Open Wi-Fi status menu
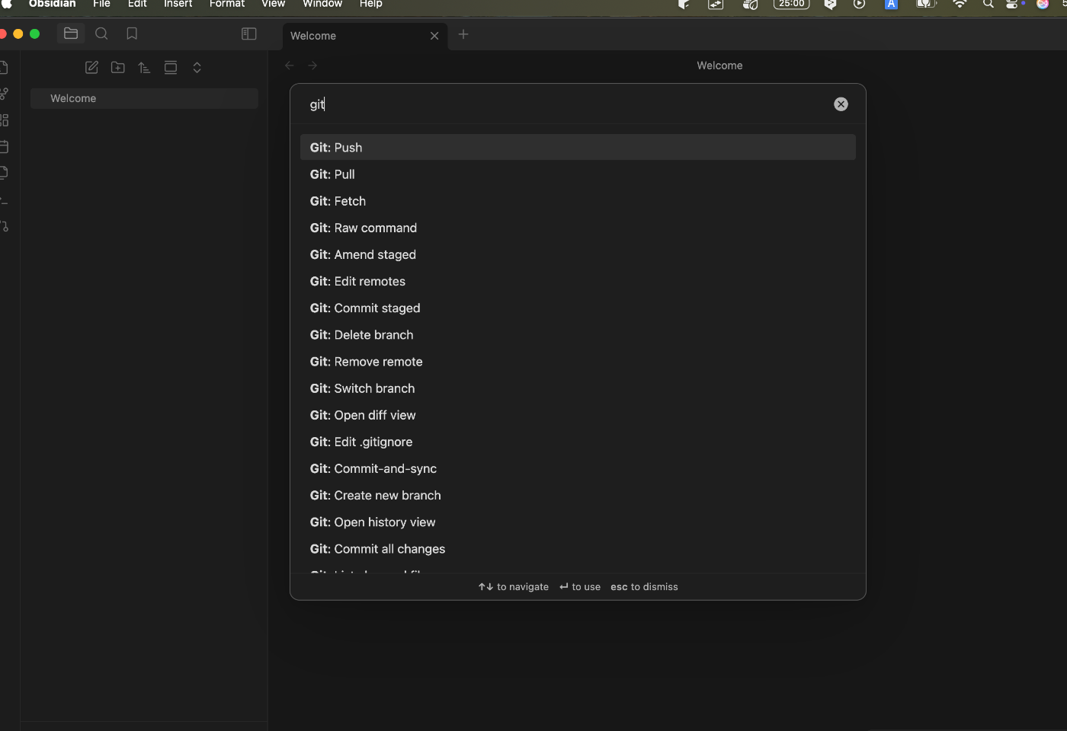The height and width of the screenshot is (731, 1067). [960, 4]
